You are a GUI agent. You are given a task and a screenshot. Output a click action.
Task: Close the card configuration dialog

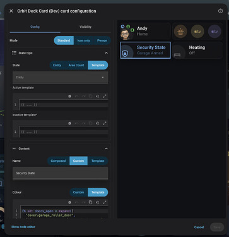click(x=11, y=11)
